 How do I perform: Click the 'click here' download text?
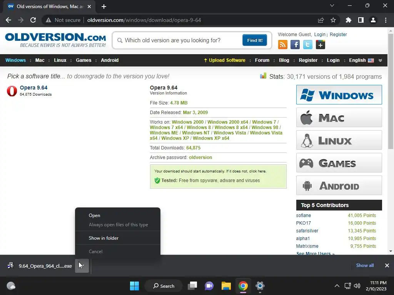pos(257,171)
